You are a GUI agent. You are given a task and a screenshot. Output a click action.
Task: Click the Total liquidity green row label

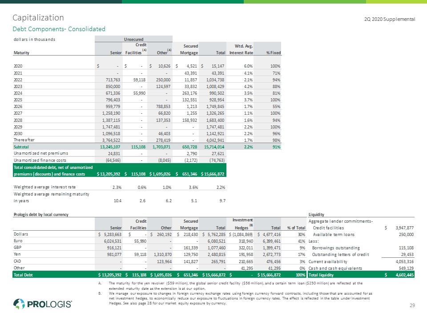click(321, 275)
